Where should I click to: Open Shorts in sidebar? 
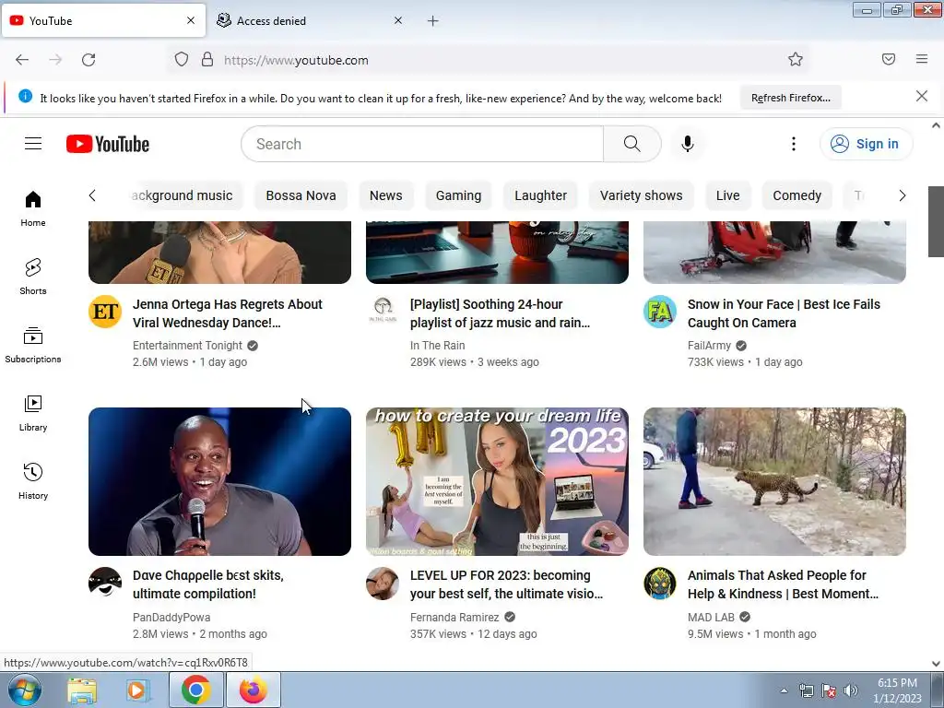click(33, 277)
